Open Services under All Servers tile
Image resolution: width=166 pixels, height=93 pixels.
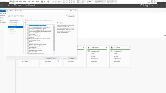click(116, 56)
